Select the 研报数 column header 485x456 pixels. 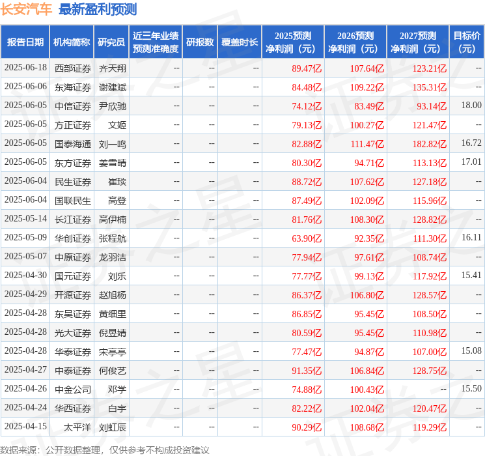(x=200, y=42)
